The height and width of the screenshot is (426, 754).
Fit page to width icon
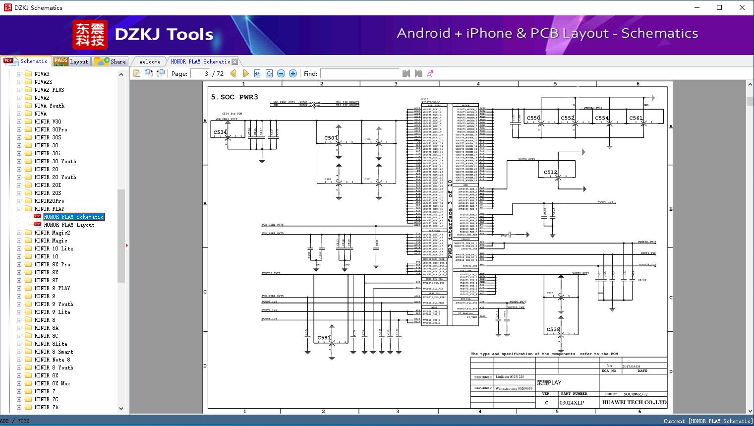click(x=257, y=73)
